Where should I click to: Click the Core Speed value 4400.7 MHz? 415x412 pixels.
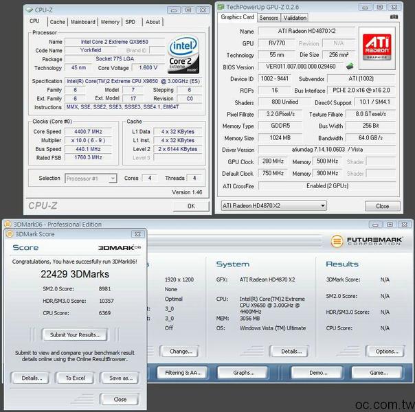pos(88,131)
